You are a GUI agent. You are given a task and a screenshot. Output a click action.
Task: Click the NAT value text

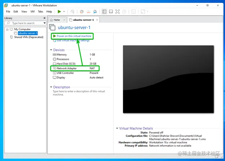click(92, 68)
